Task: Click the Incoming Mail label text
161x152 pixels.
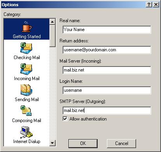Action: coord(27,79)
